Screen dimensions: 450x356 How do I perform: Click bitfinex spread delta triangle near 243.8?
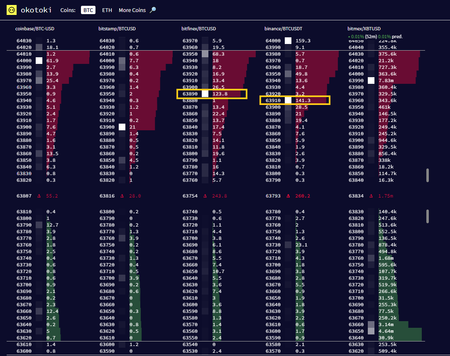click(205, 196)
